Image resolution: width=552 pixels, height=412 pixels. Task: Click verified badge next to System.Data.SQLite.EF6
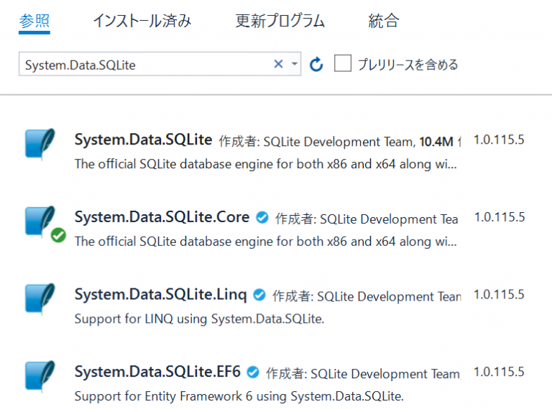coord(253,372)
